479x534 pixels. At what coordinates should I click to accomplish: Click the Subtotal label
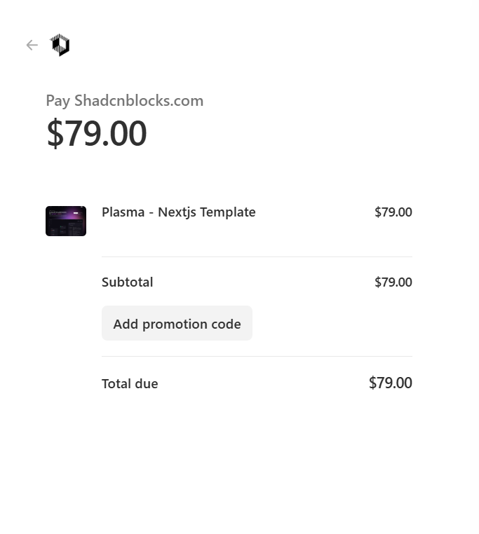pyautogui.click(x=127, y=282)
